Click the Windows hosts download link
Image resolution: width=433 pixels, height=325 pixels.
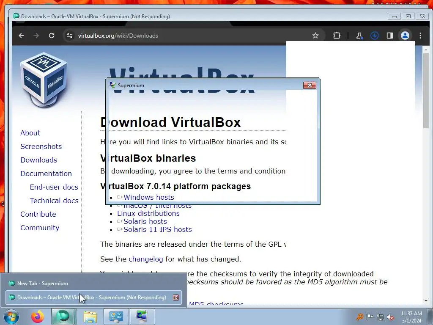(148, 197)
